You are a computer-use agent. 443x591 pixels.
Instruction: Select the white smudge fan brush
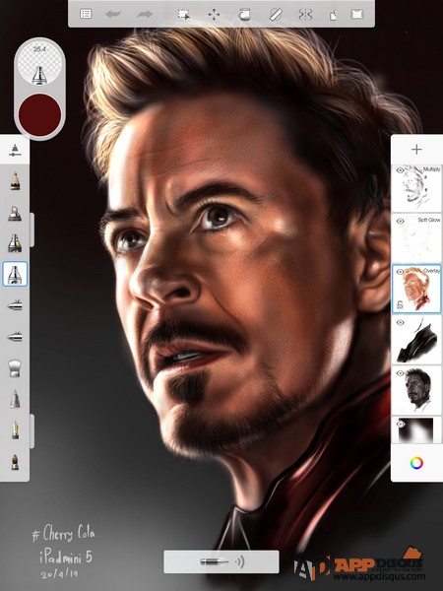click(15, 367)
